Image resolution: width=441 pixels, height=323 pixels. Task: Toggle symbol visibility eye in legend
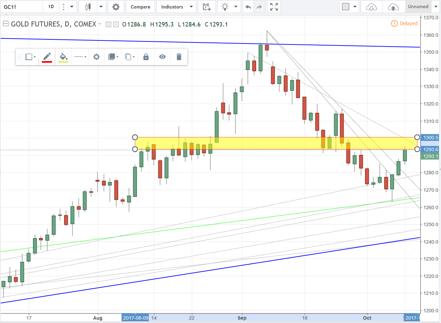click(108, 24)
